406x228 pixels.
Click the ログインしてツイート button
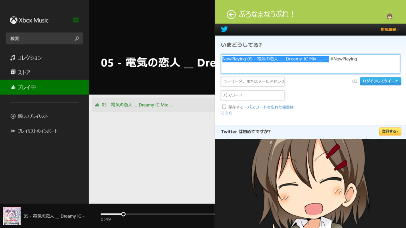[x=380, y=81]
